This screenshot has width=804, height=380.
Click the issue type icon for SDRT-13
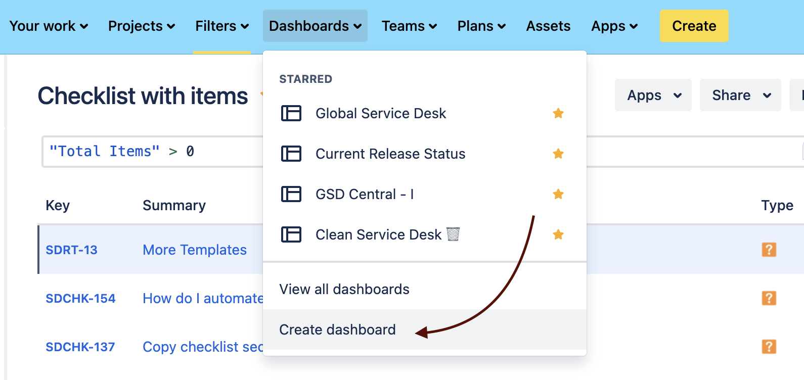(x=769, y=250)
